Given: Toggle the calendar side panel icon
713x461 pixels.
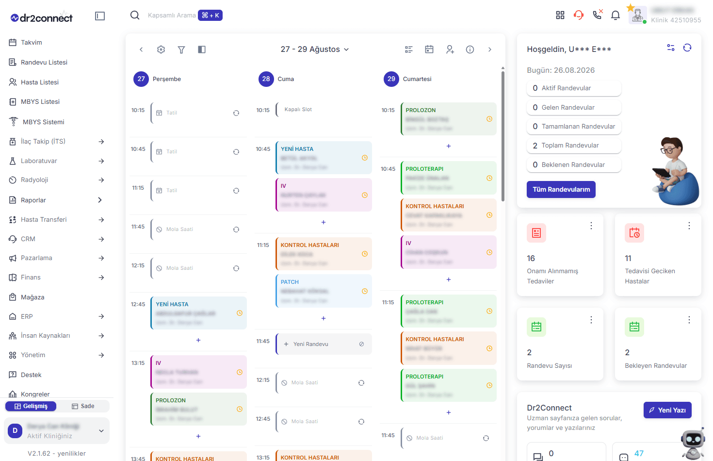Looking at the screenshot, I should pyautogui.click(x=202, y=49).
